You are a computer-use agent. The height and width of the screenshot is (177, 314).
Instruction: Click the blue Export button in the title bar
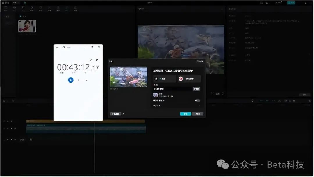click(291, 3)
